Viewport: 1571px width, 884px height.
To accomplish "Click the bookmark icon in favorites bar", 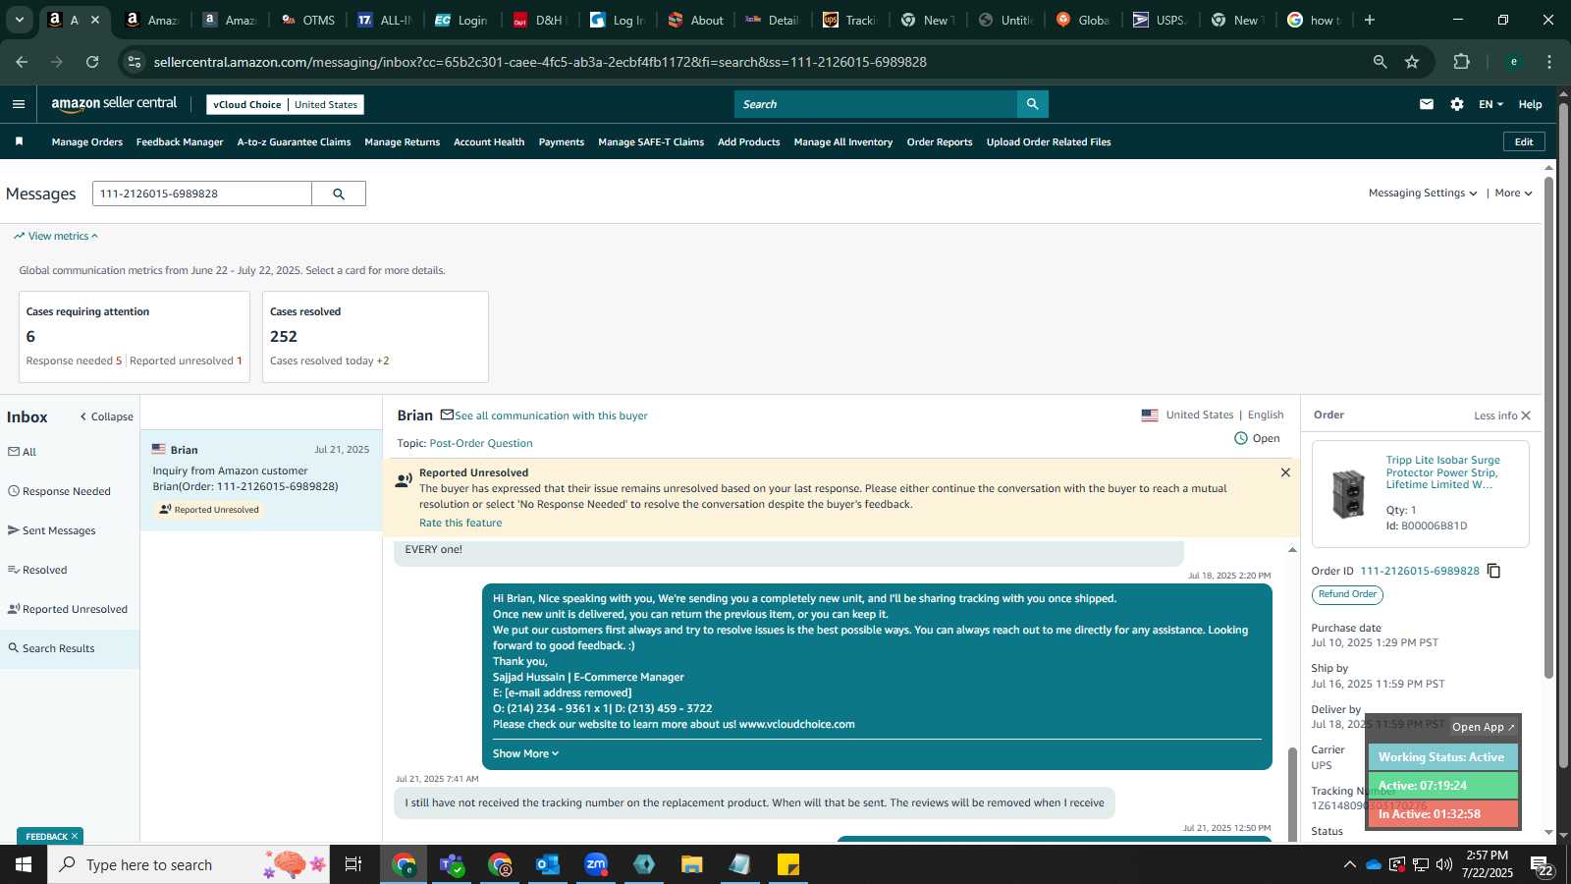I will (19, 141).
